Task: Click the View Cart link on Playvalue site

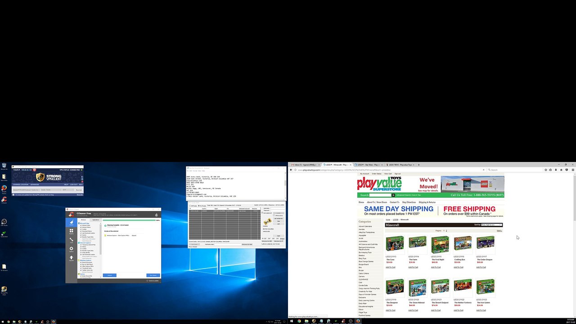Action: tap(387, 174)
